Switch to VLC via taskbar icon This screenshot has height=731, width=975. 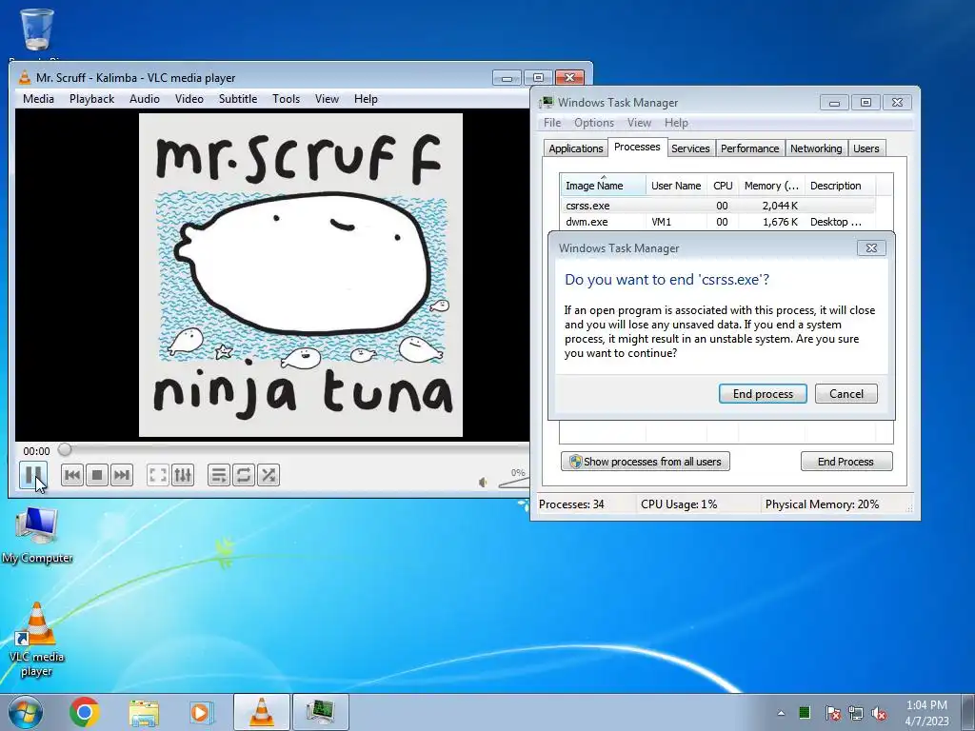click(x=261, y=712)
